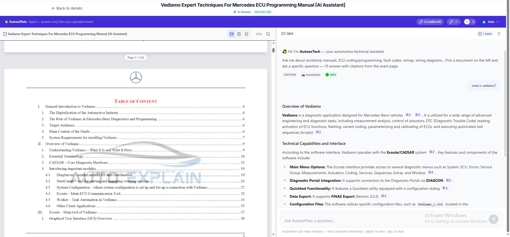Open TOC entry System Requirements for installing Vediamo
Screen dimensions: 510x237
tap(143, 137)
